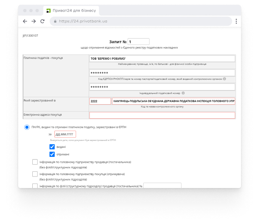
Task: Uncheck the 'видані' checkbox
Action: coord(52,147)
